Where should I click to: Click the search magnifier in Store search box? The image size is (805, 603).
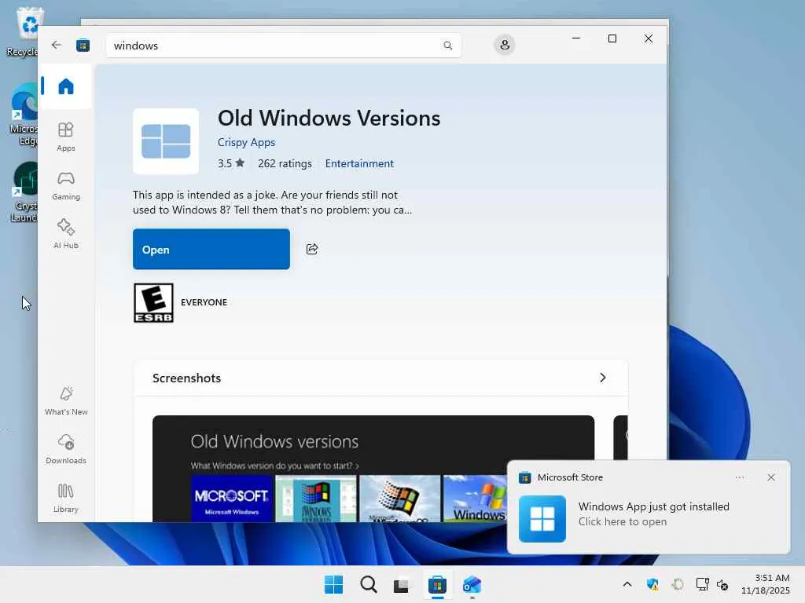(x=447, y=46)
